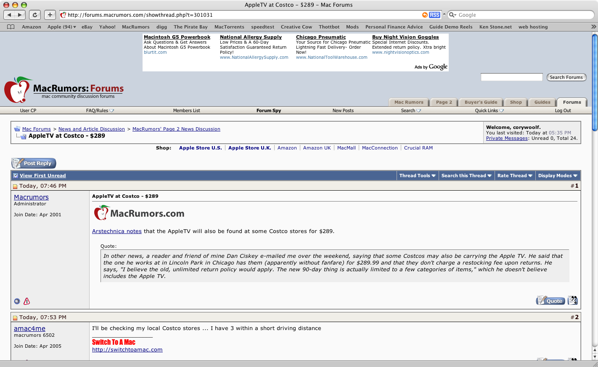
Task: Click scrollbar down arrow
Action: 595,356
